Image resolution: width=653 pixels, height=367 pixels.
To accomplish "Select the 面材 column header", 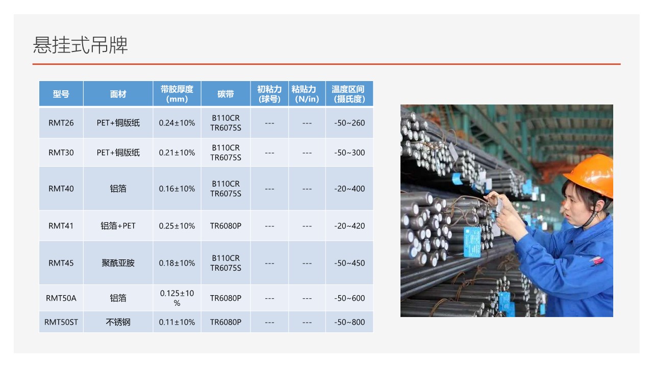I will coord(118,94).
